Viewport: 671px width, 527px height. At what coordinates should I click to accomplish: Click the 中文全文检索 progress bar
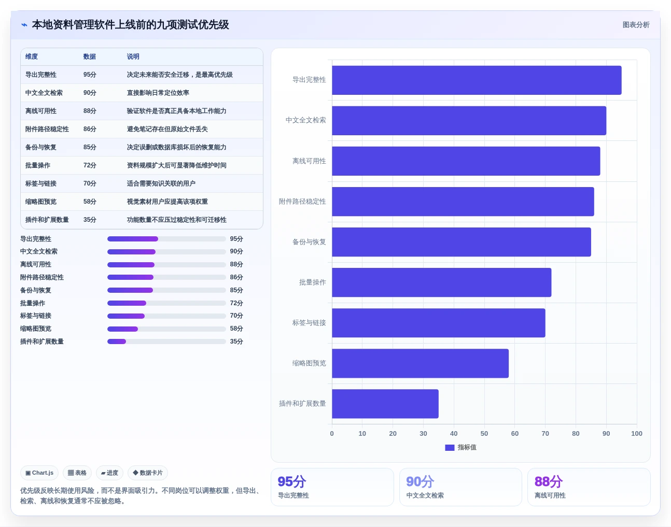pos(166,252)
